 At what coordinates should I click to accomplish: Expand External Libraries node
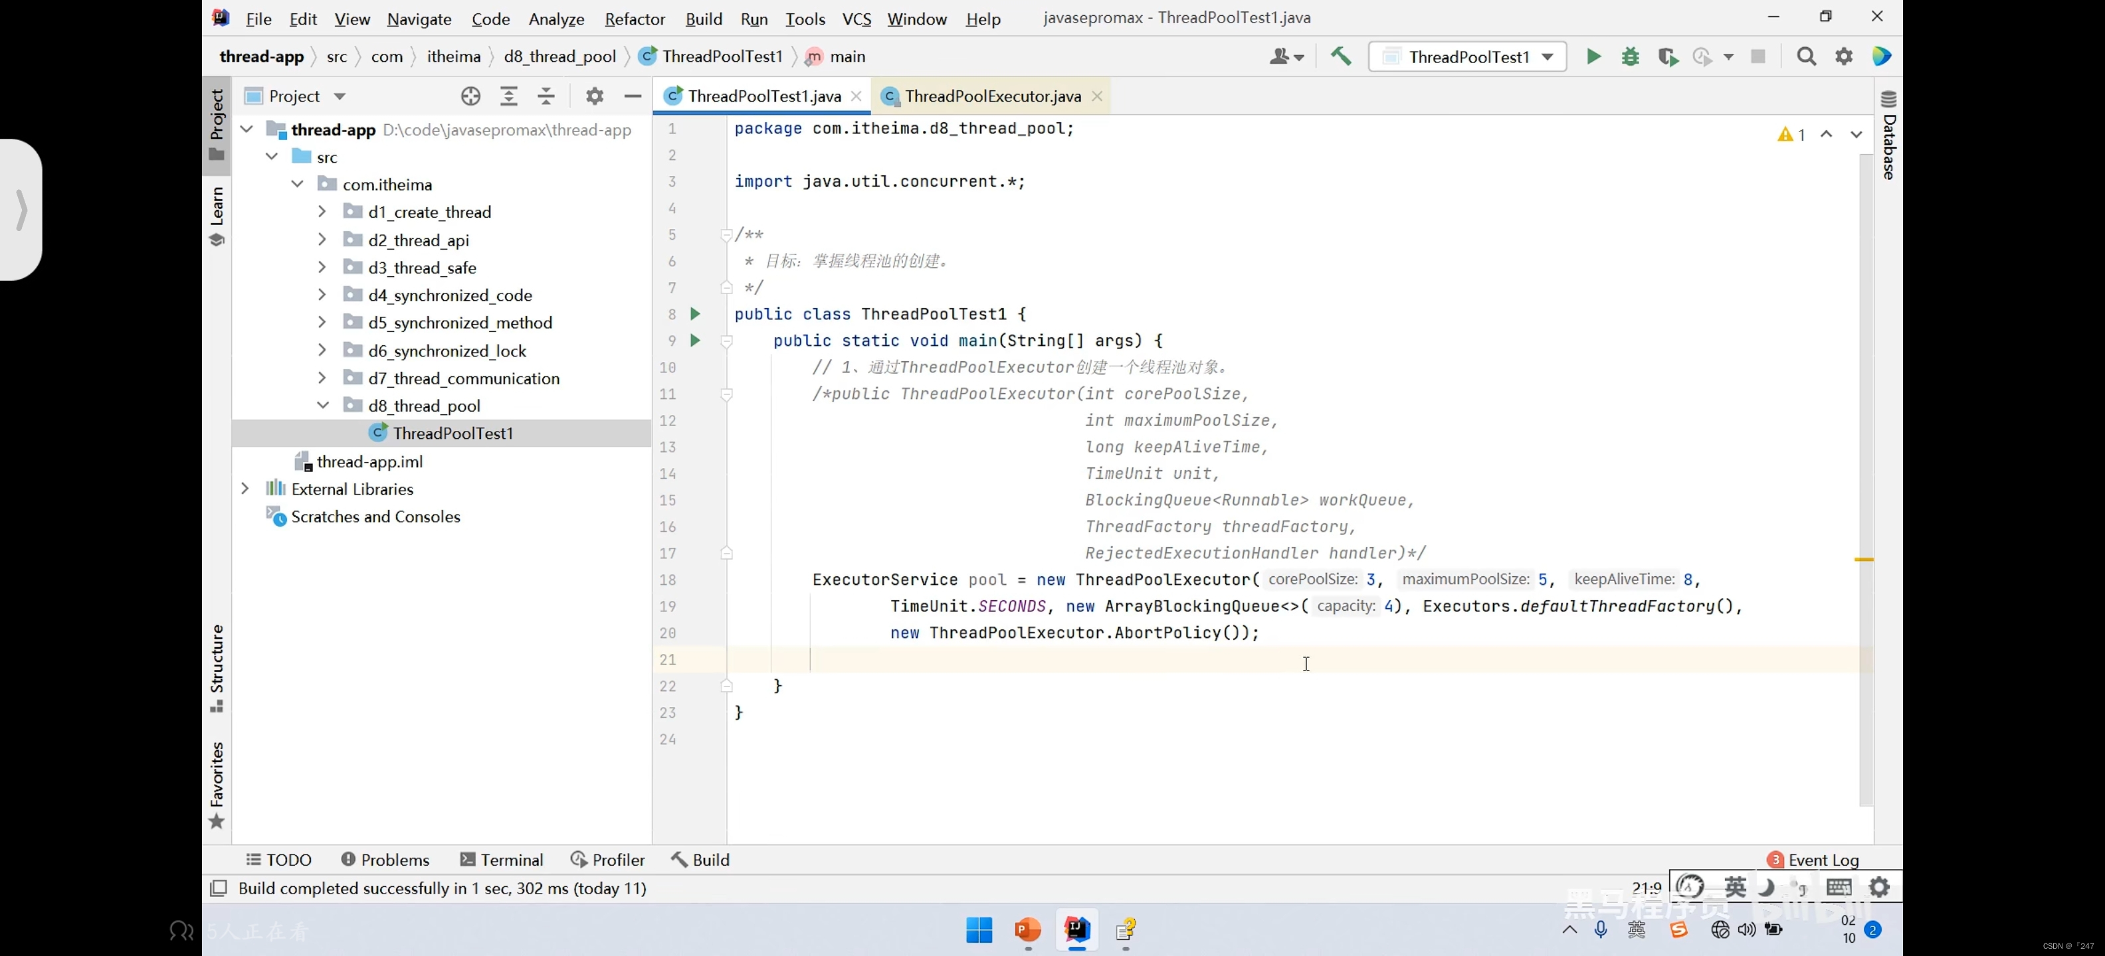[245, 488]
